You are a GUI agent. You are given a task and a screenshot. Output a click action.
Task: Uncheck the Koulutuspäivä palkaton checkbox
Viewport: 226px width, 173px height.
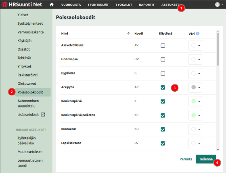[163, 115]
